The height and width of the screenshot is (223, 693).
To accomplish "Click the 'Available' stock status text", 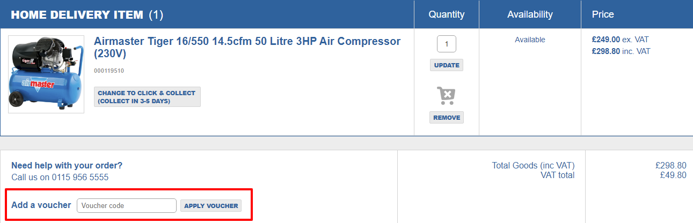I will point(530,40).
